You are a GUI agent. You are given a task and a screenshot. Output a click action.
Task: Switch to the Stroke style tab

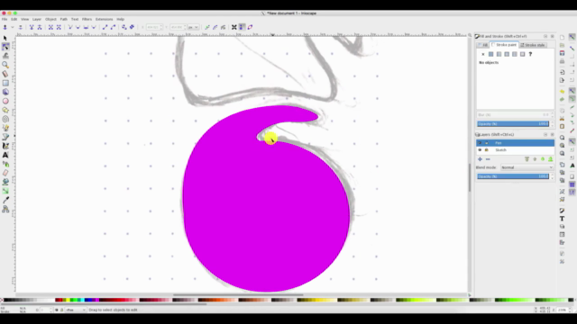click(533, 45)
